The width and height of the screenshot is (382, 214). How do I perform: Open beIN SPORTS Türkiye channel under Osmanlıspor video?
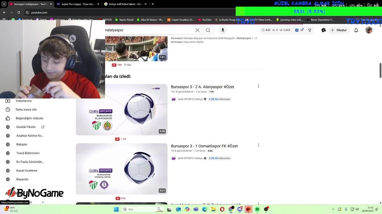pos(190,158)
